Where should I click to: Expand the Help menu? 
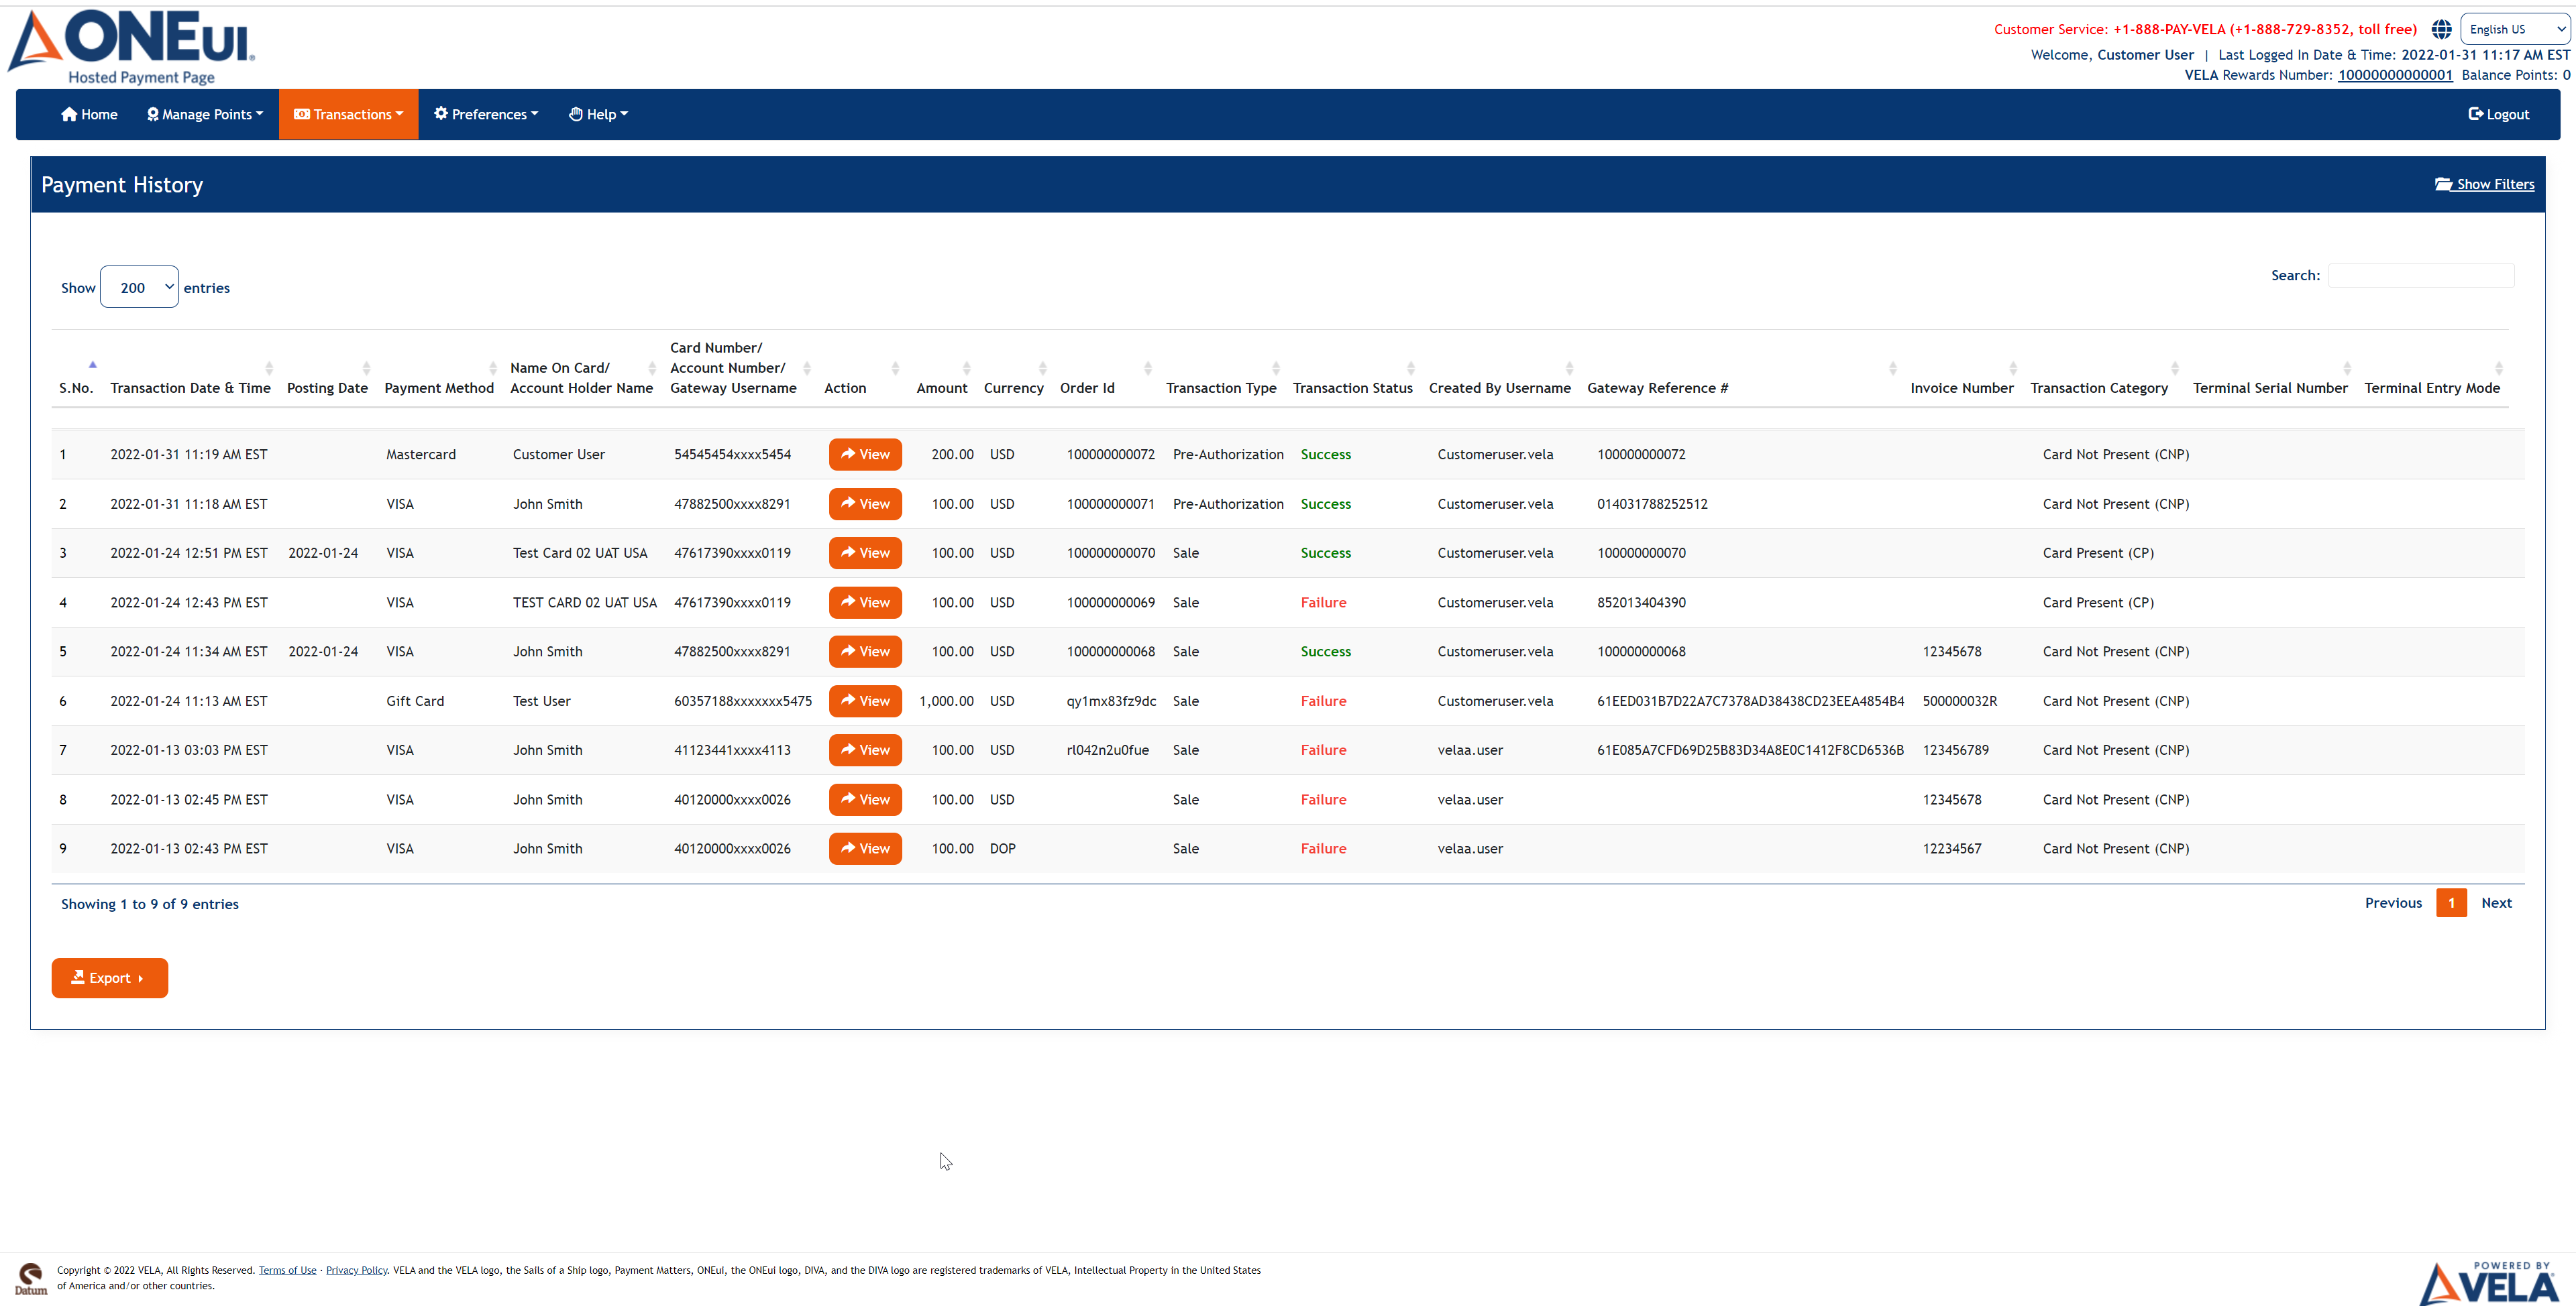[598, 114]
